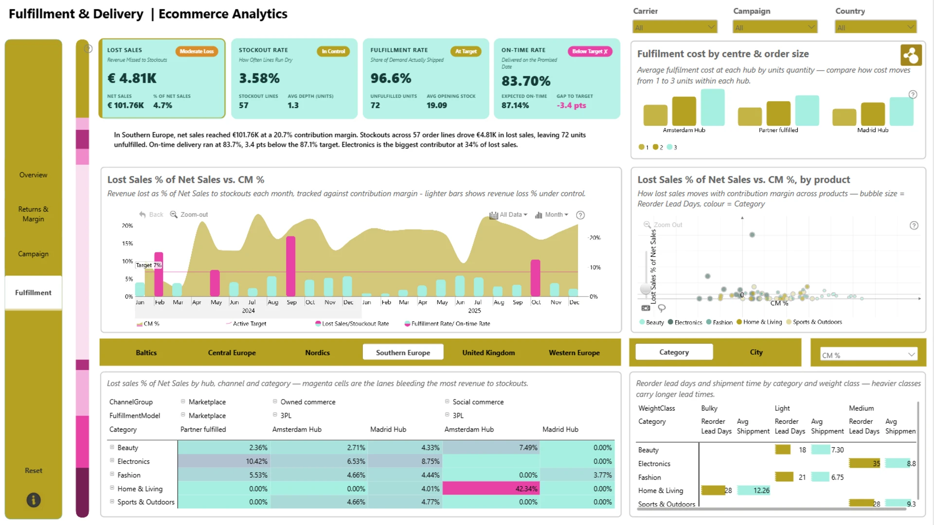The image size is (934, 525).
Task: Collapse the Social commerce column group
Action: tap(447, 402)
